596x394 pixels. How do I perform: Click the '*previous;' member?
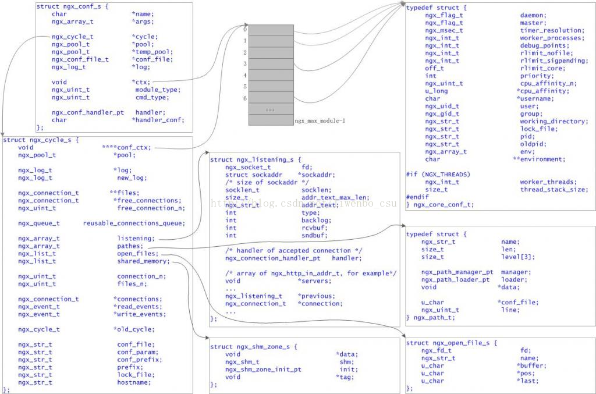pyautogui.click(x=316, y=296)
